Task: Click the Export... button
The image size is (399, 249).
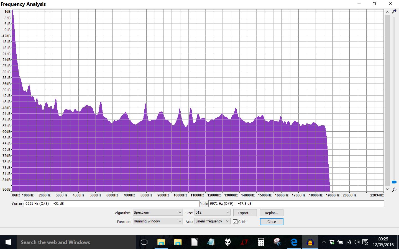Action: 245,213
